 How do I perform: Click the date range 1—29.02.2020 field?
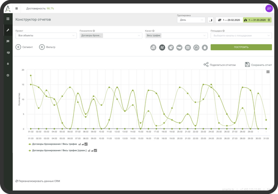[228, 20]
